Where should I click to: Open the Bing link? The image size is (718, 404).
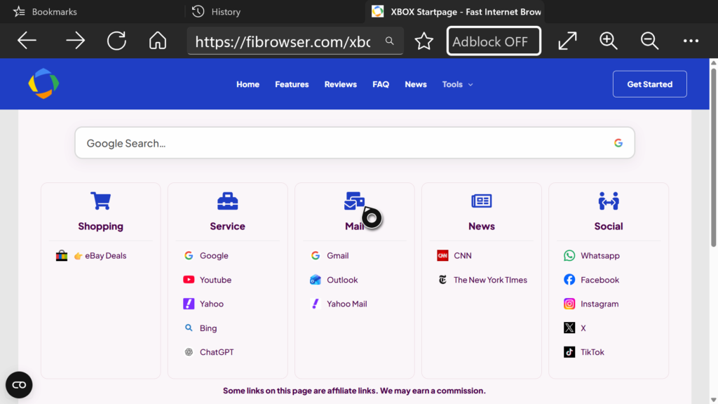point(200,328)
